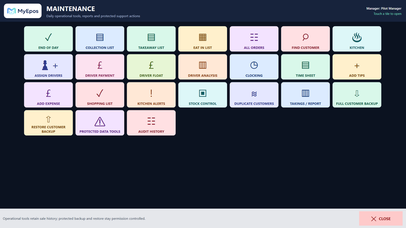Open the Add Expense tile
The width and height of the screenshot is (406, 228).
48,95
